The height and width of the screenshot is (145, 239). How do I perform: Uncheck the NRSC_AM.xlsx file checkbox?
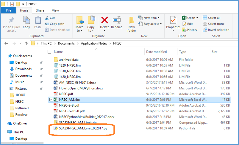(x=51, y=100)
